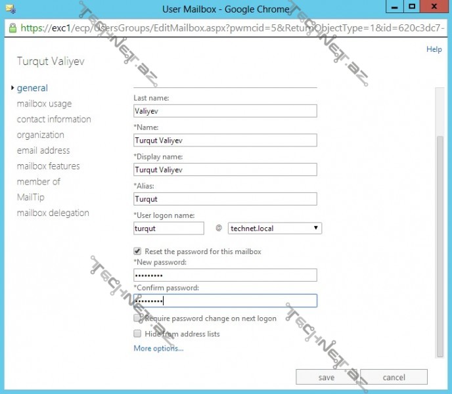This screenshot has height=394, width=452.
Task: Go to contact information section
Action: pos(54,120)
